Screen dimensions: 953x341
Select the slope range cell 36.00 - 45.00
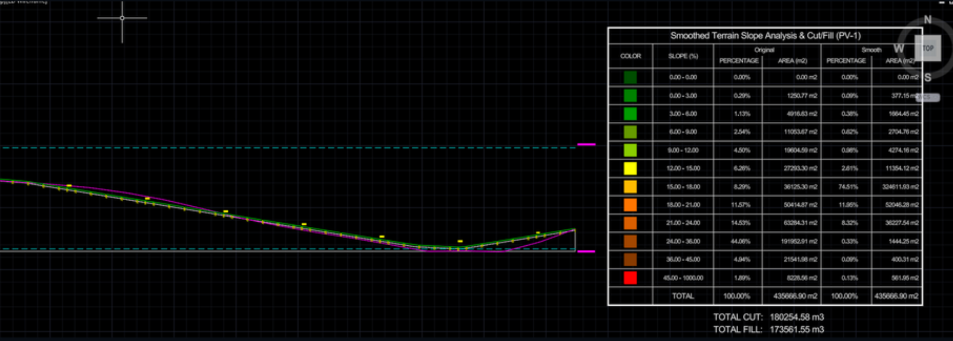[683, 260]
